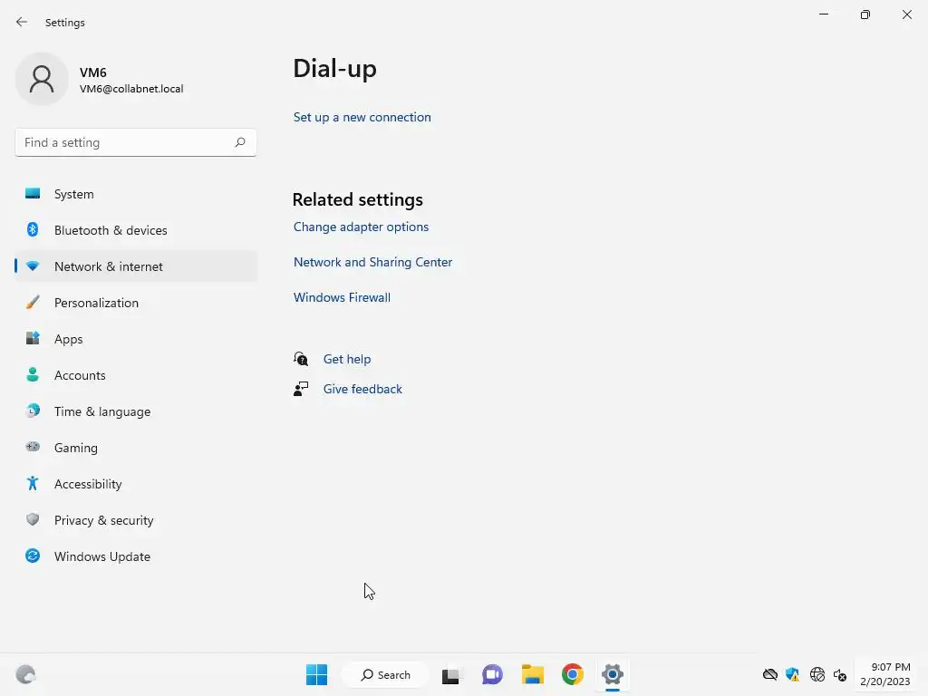Open the Windows Start menu

[316, 674]
